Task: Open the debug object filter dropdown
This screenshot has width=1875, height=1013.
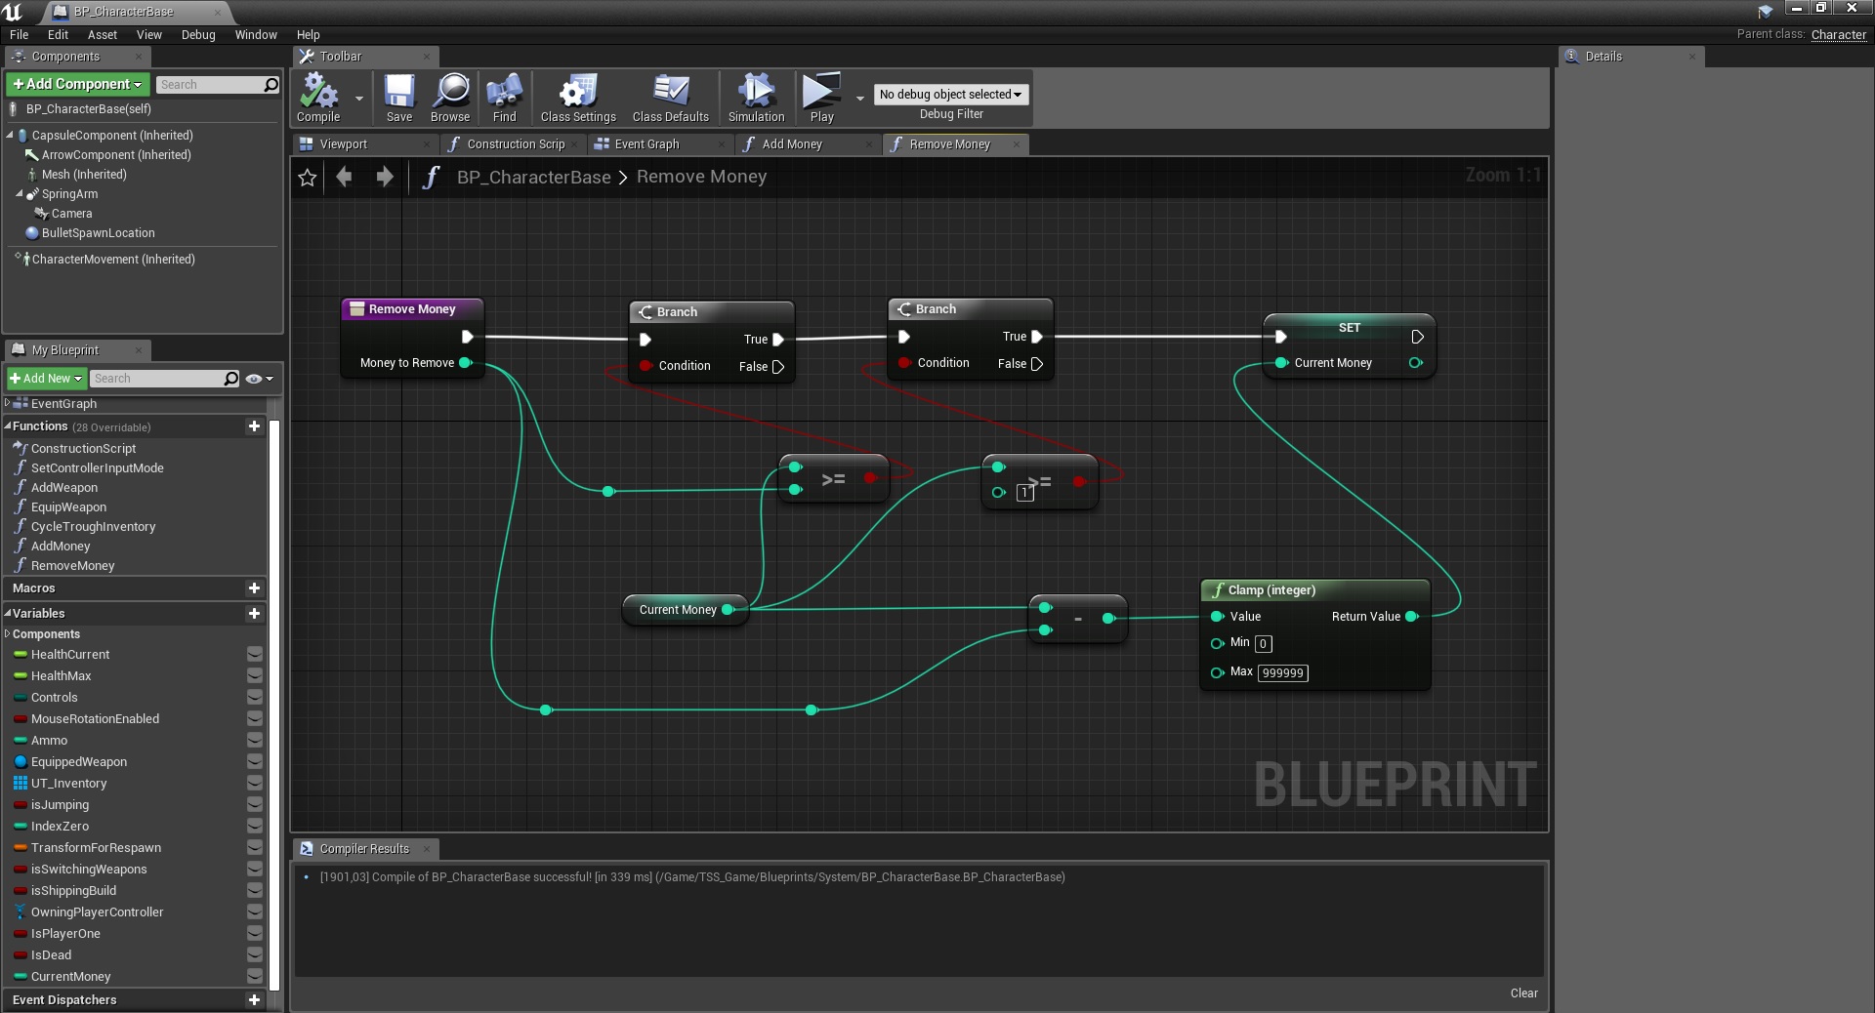Action: tap(950, 95)
